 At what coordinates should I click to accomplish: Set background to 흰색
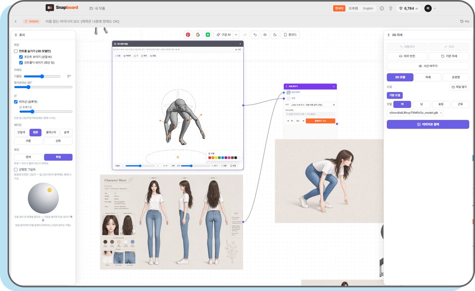(x=28, y=157)
